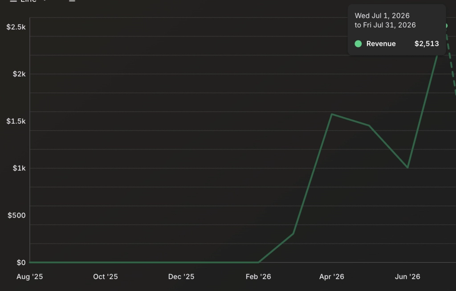Click the Dec '25 axis label

pyautogui.click(x=181, y=277)
